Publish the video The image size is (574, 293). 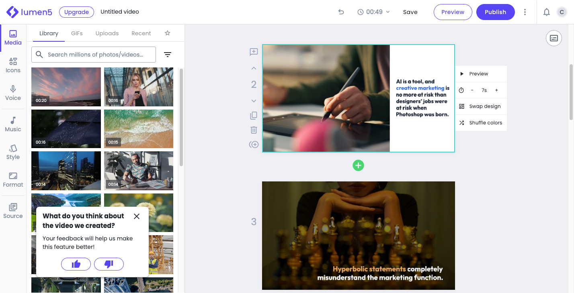pos(495,12)
